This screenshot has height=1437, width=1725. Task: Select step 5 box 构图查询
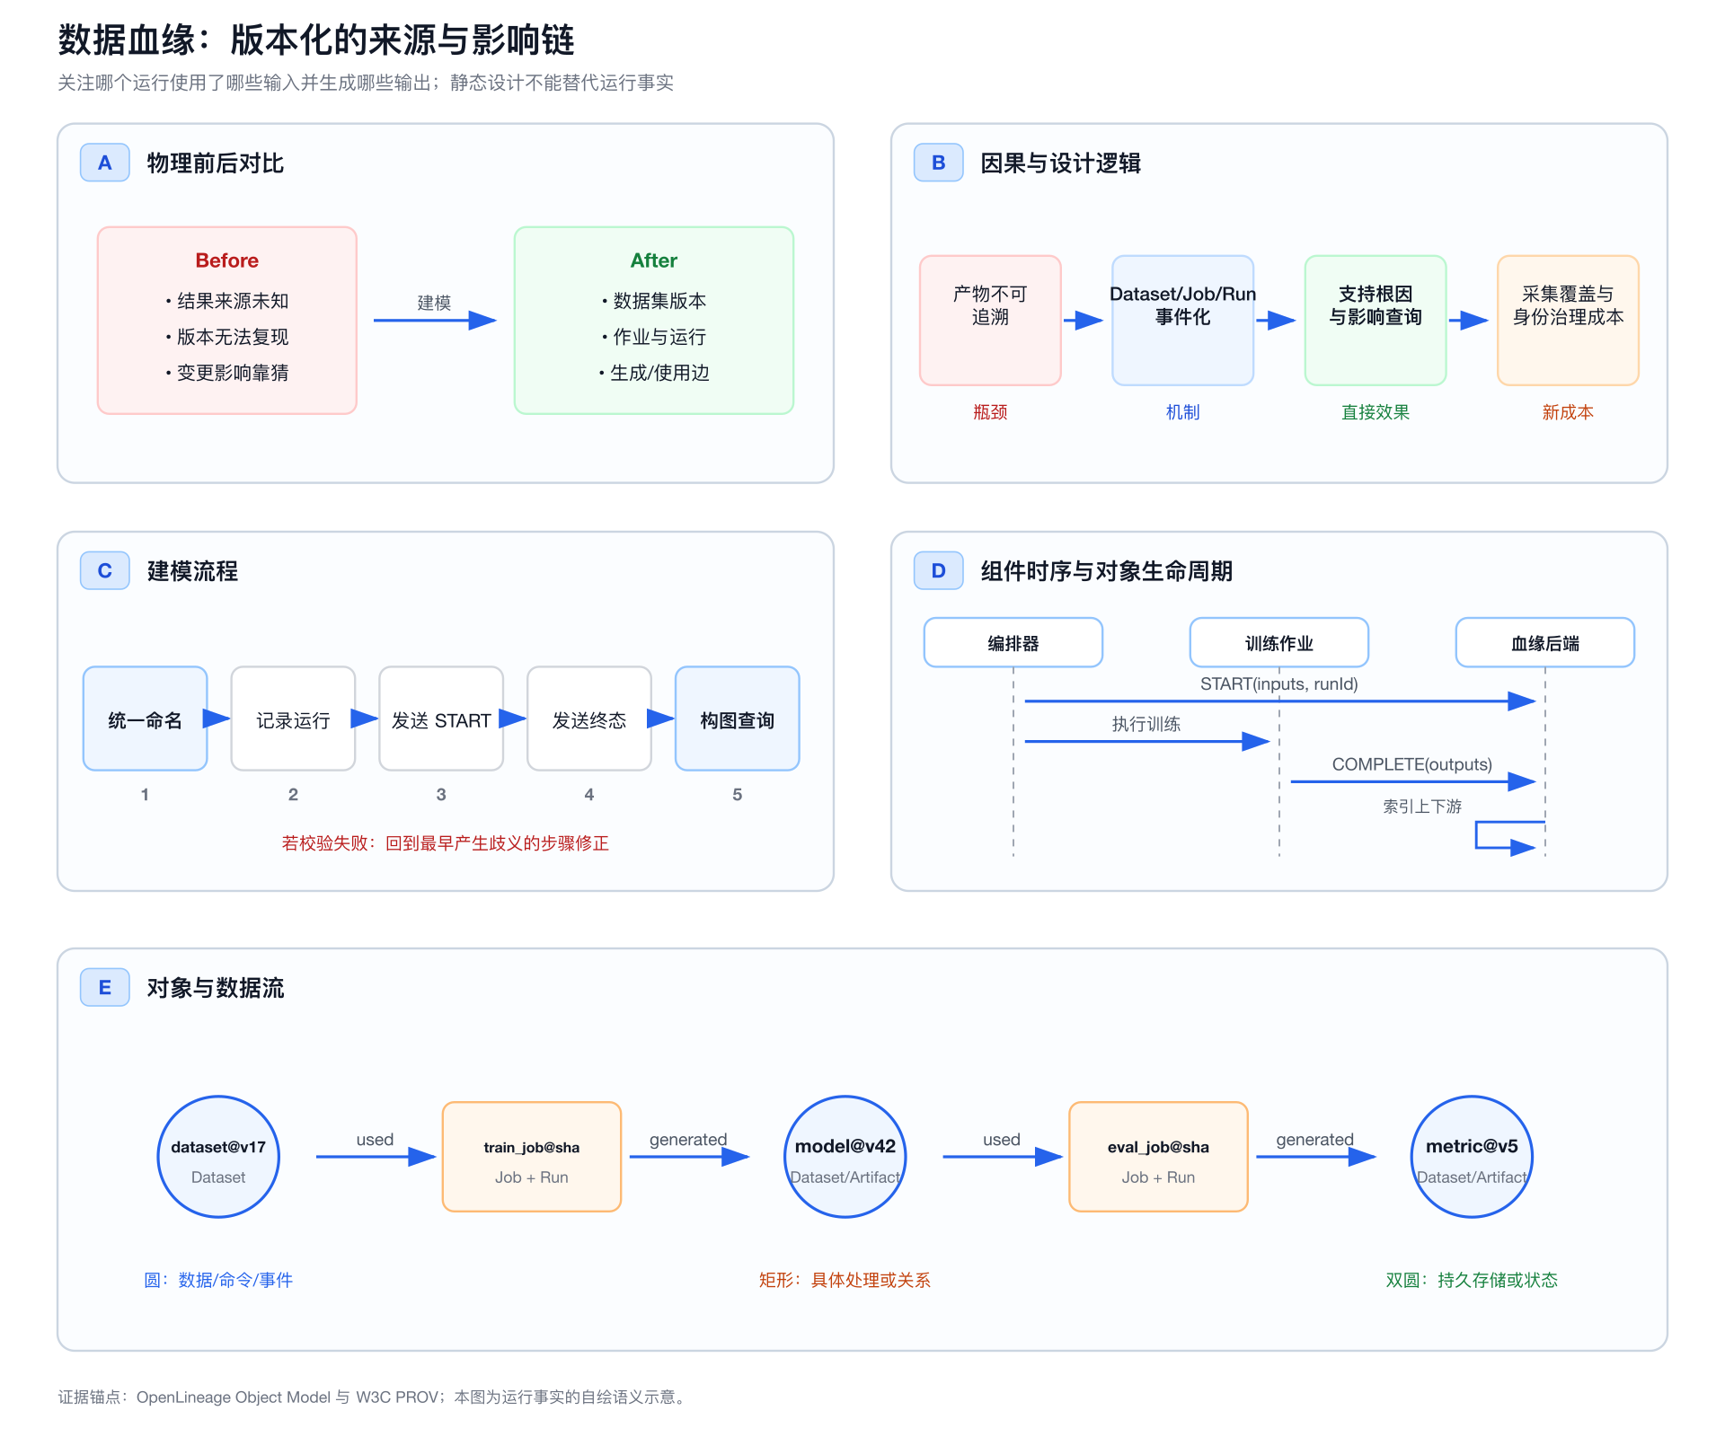point(738,718)
